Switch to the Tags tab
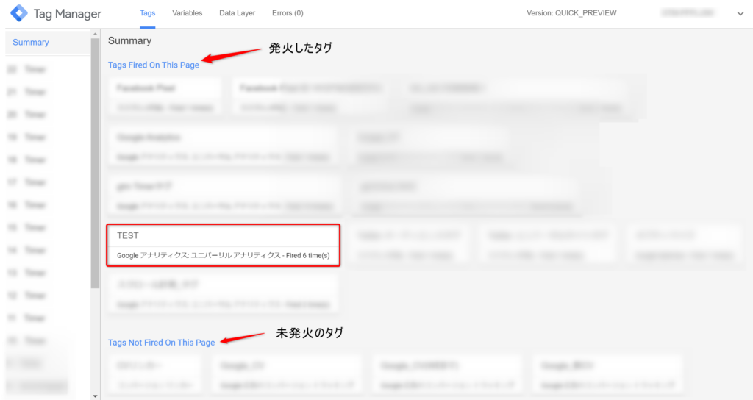The width and height of the screenshot is (753, 400). (147, 13)
